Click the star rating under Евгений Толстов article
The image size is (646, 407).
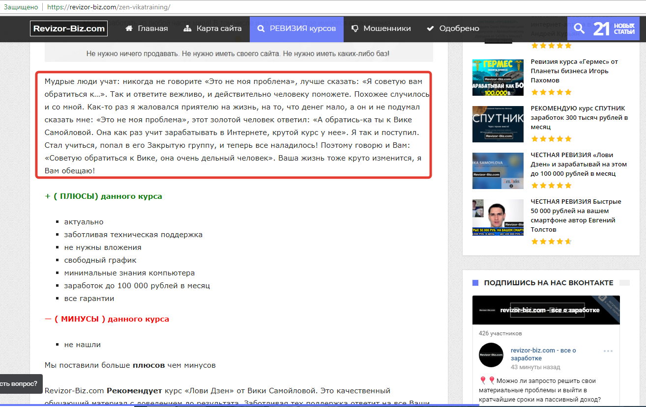[551, 242]
